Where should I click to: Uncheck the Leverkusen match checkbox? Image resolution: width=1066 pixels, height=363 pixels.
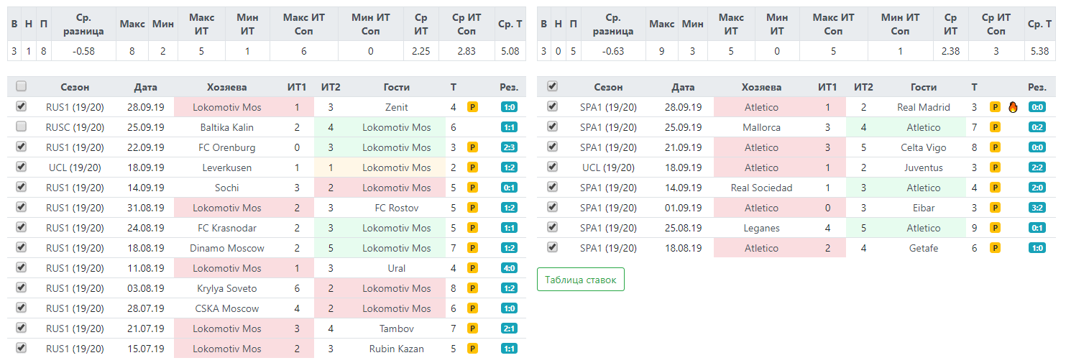[22, 167]
